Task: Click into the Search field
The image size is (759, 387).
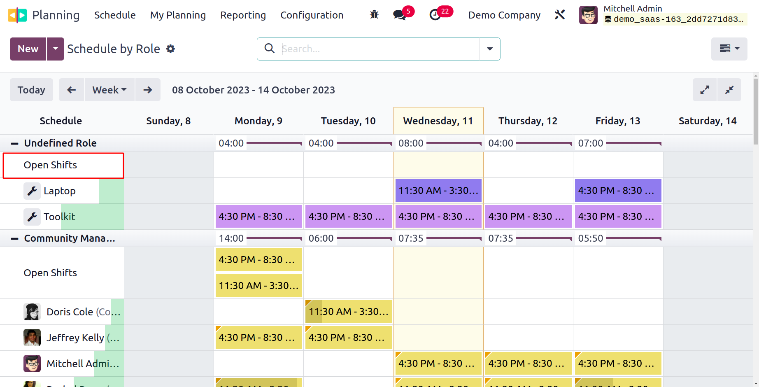Action: tap(379, 49)
